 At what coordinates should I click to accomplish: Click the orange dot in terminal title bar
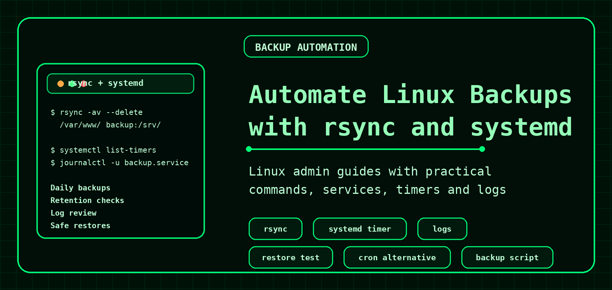click(x=60, y=84)
